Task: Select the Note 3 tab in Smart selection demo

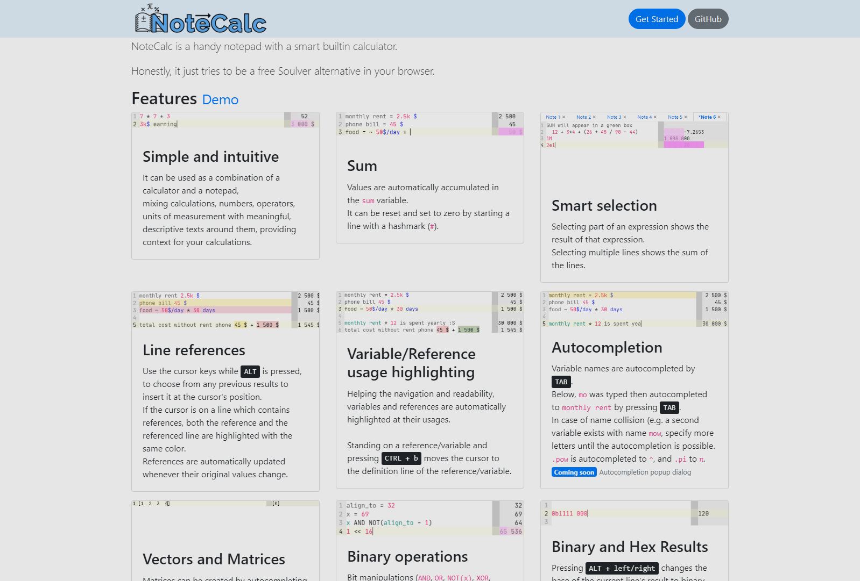Action: (x=614, y=117)
